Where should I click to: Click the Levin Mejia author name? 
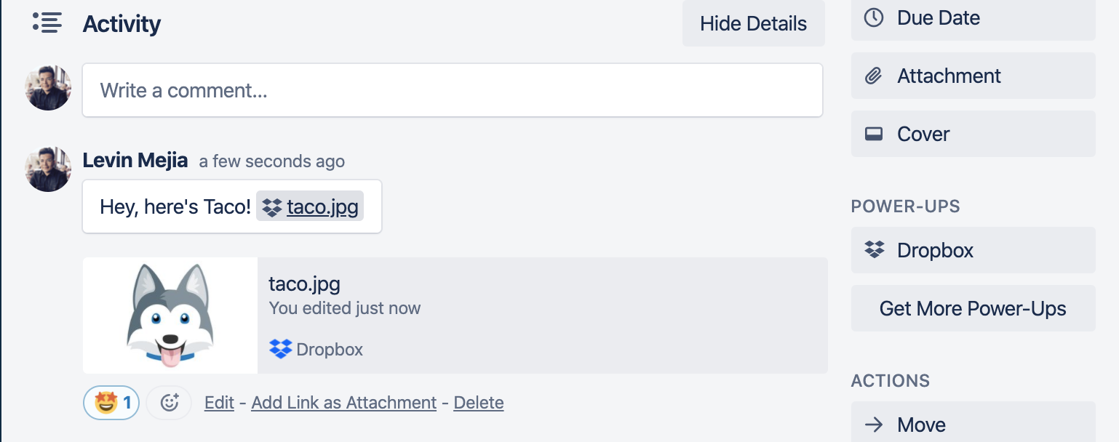[x=135, y=160]
